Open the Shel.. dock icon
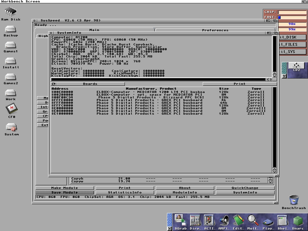Image resolution: width=308 pixels, height=231 pixels. pos(283,222)
